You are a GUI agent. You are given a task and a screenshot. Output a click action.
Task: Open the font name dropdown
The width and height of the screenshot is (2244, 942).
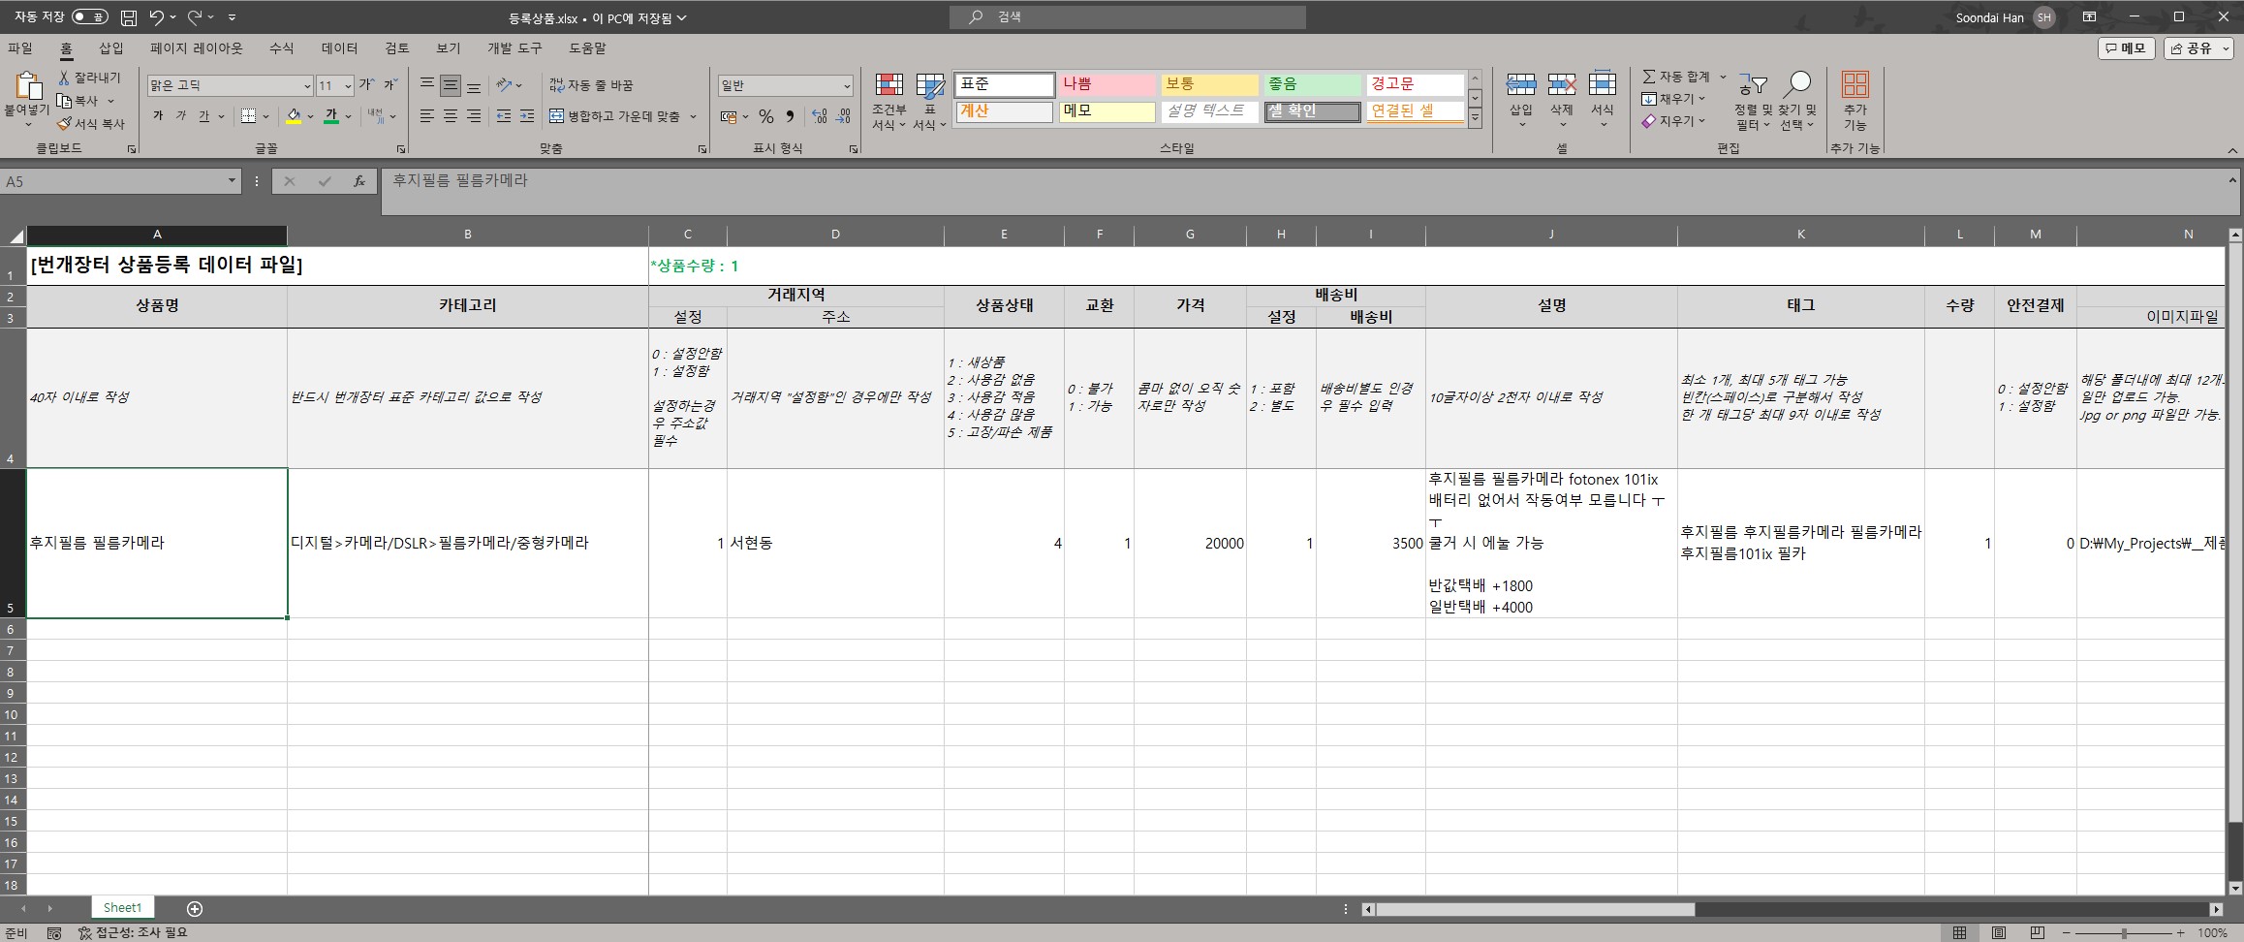[307, 86]
